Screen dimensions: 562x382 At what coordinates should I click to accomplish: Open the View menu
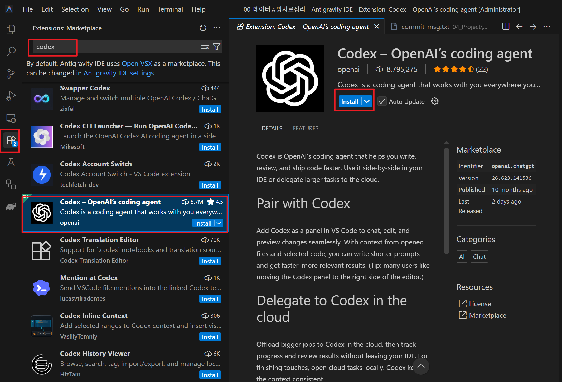104,9
